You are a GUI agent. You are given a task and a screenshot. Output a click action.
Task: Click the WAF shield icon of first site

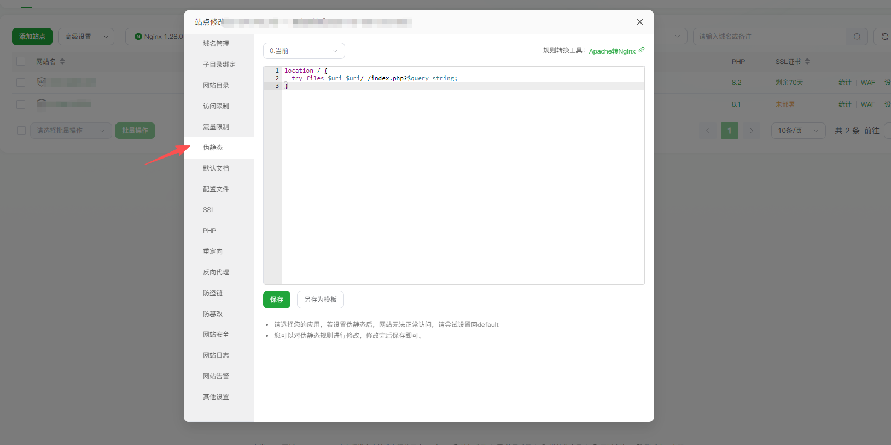(41, 82)
